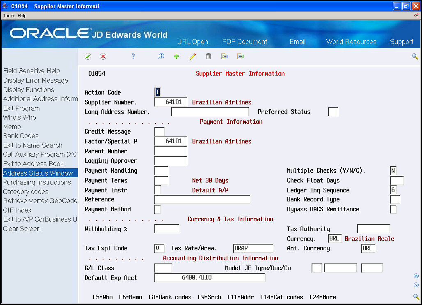Viewport: 422px width, 305px height.
Task: Click the Payment Method field
Action: click(158, 209)
